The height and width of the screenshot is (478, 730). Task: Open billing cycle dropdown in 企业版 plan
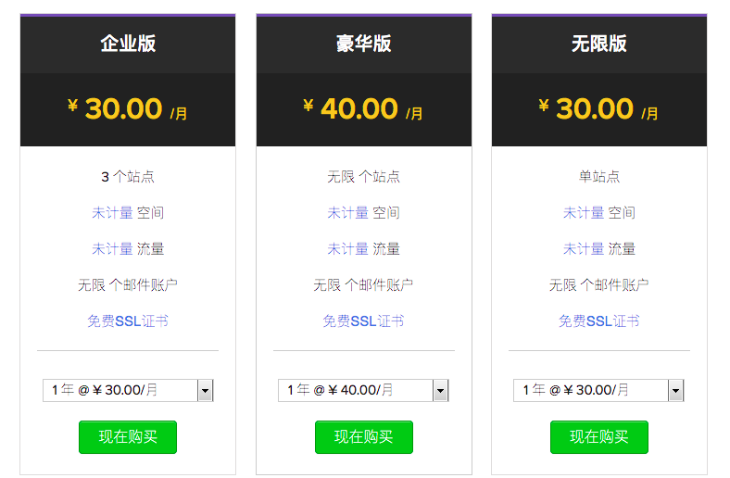point(128,390)
